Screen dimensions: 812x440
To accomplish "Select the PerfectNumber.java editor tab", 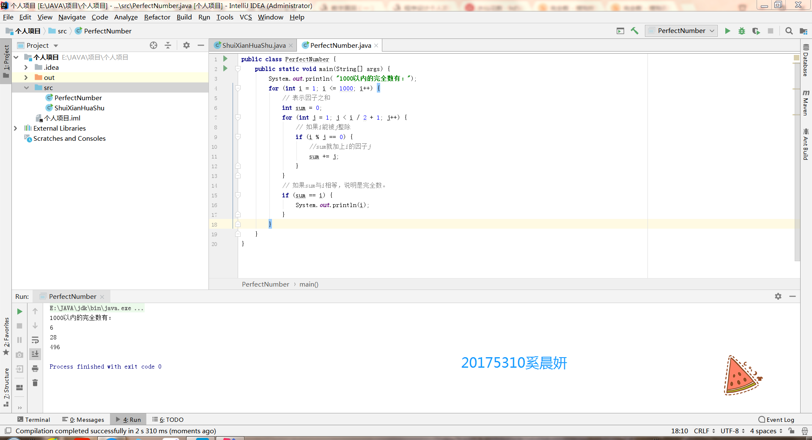I will click(x=340, y=45).
